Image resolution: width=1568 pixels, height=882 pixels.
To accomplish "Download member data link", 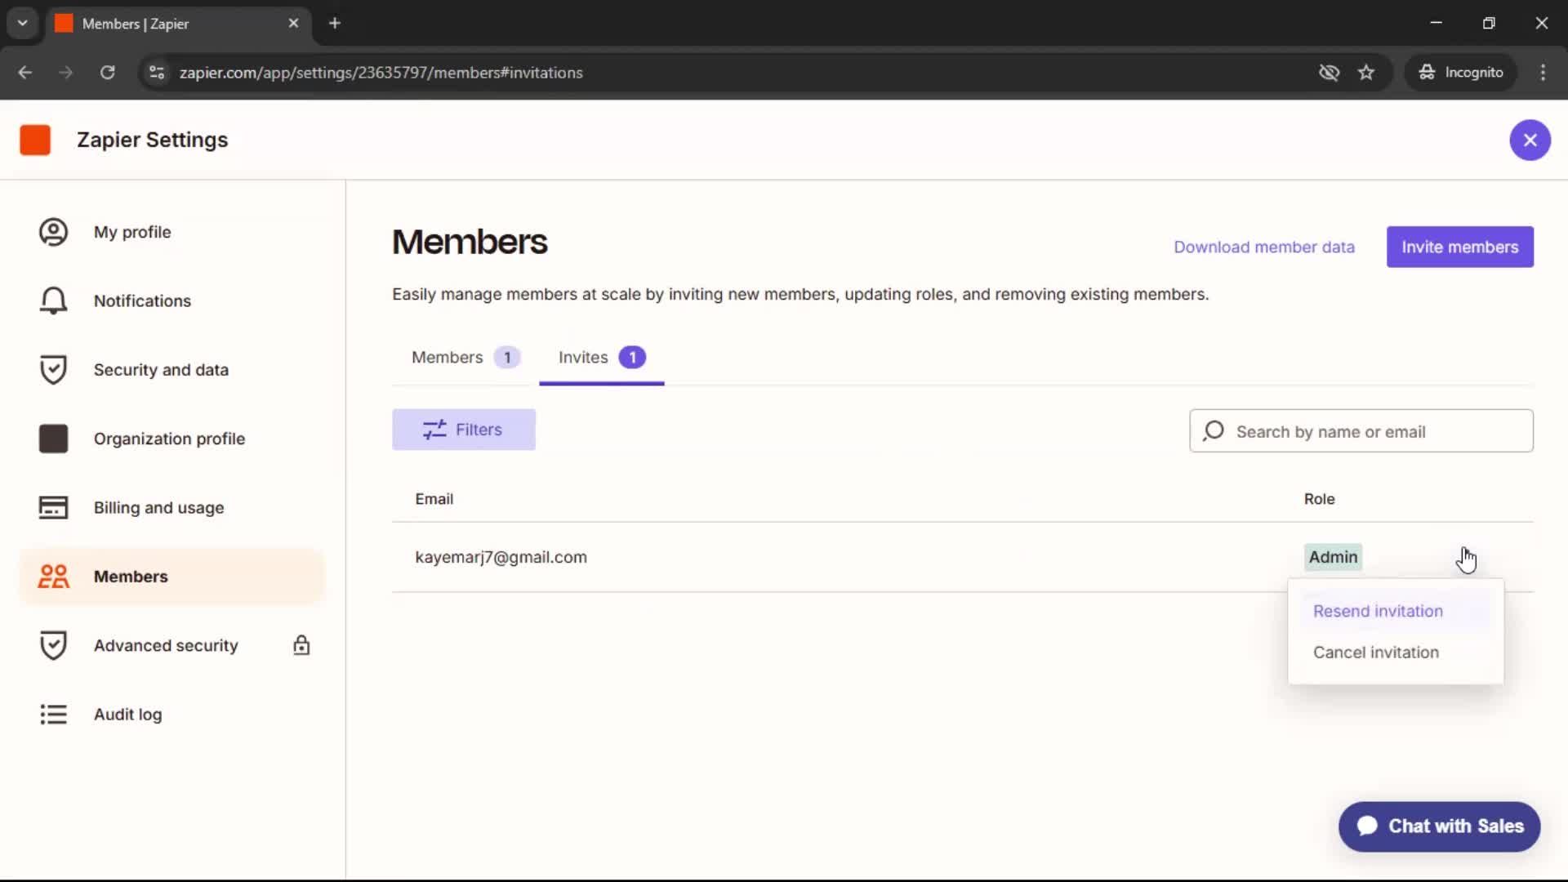I will click(1263, 247).
